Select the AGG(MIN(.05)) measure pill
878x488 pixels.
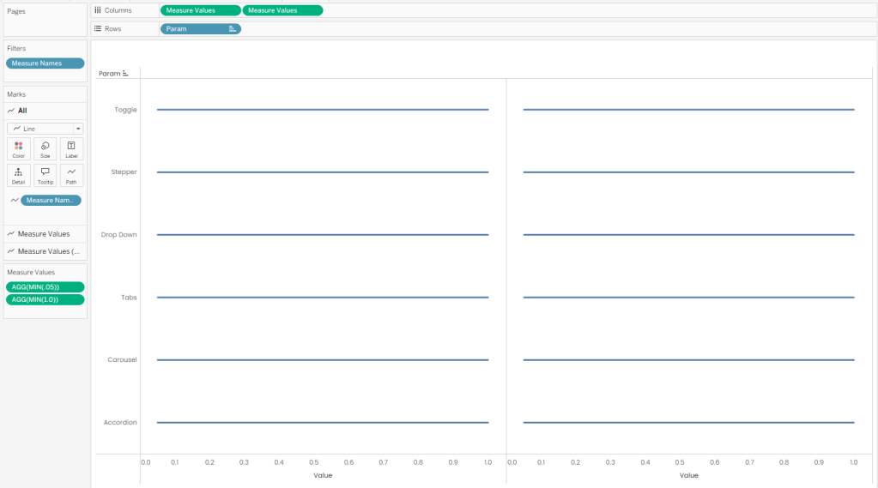pyautogui.click(x=45, y=287)
